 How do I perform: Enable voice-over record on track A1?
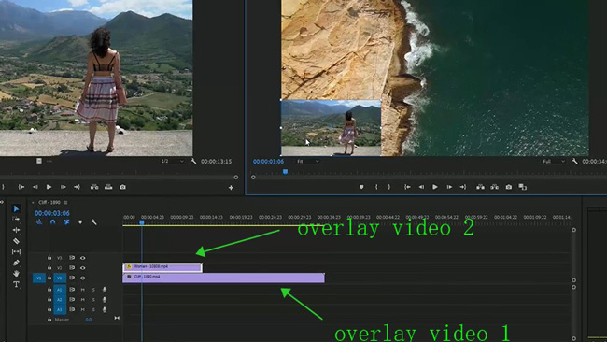pos(105,290)
